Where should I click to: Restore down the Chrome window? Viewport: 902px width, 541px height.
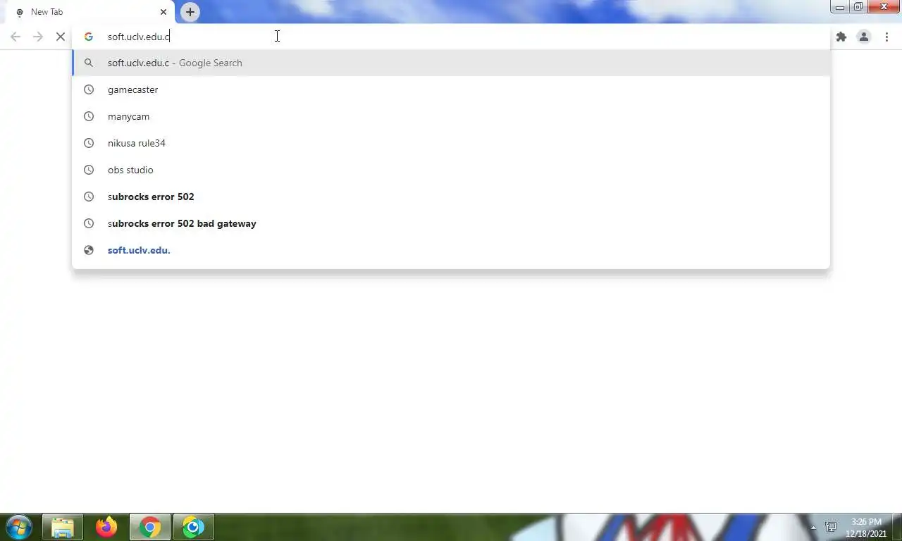[x=858, y=7]
